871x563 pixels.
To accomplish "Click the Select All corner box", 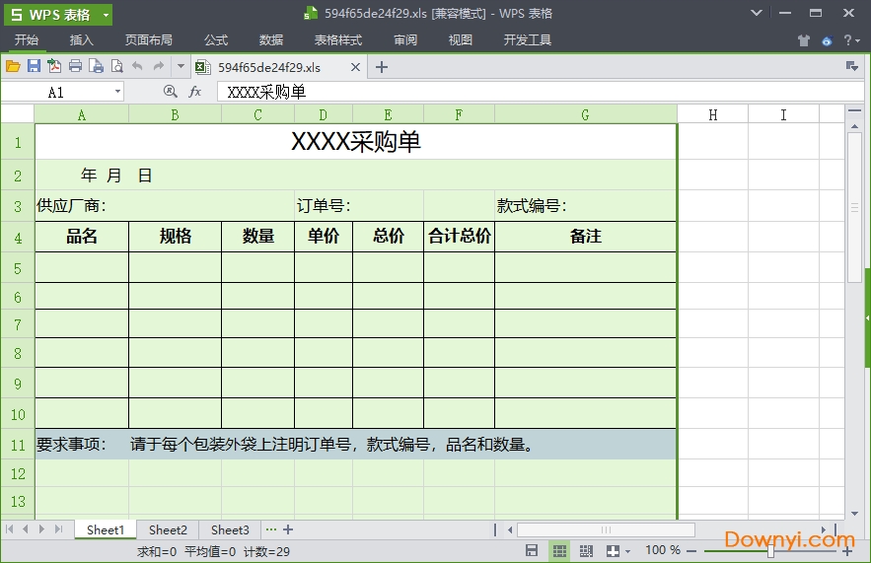I will click(18, 114).
